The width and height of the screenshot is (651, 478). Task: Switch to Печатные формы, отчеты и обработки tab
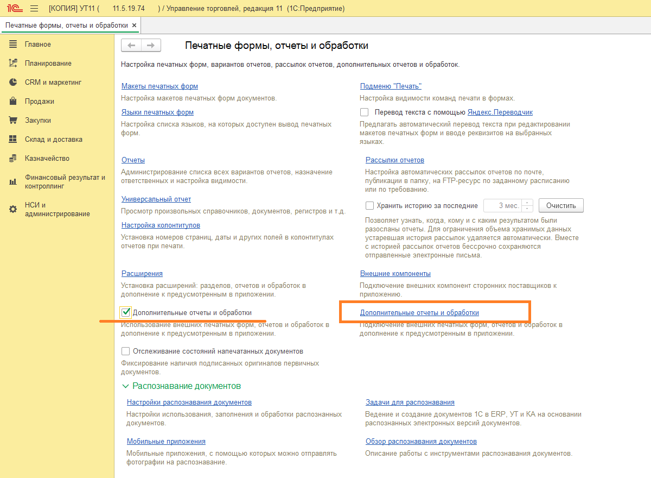67,26
